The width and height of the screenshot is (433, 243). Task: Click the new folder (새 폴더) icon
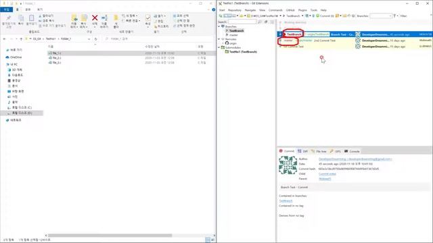[116, 18]
